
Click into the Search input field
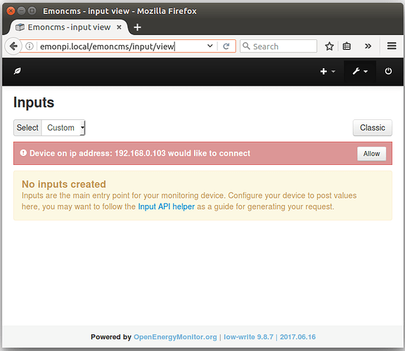coord(278,46)
